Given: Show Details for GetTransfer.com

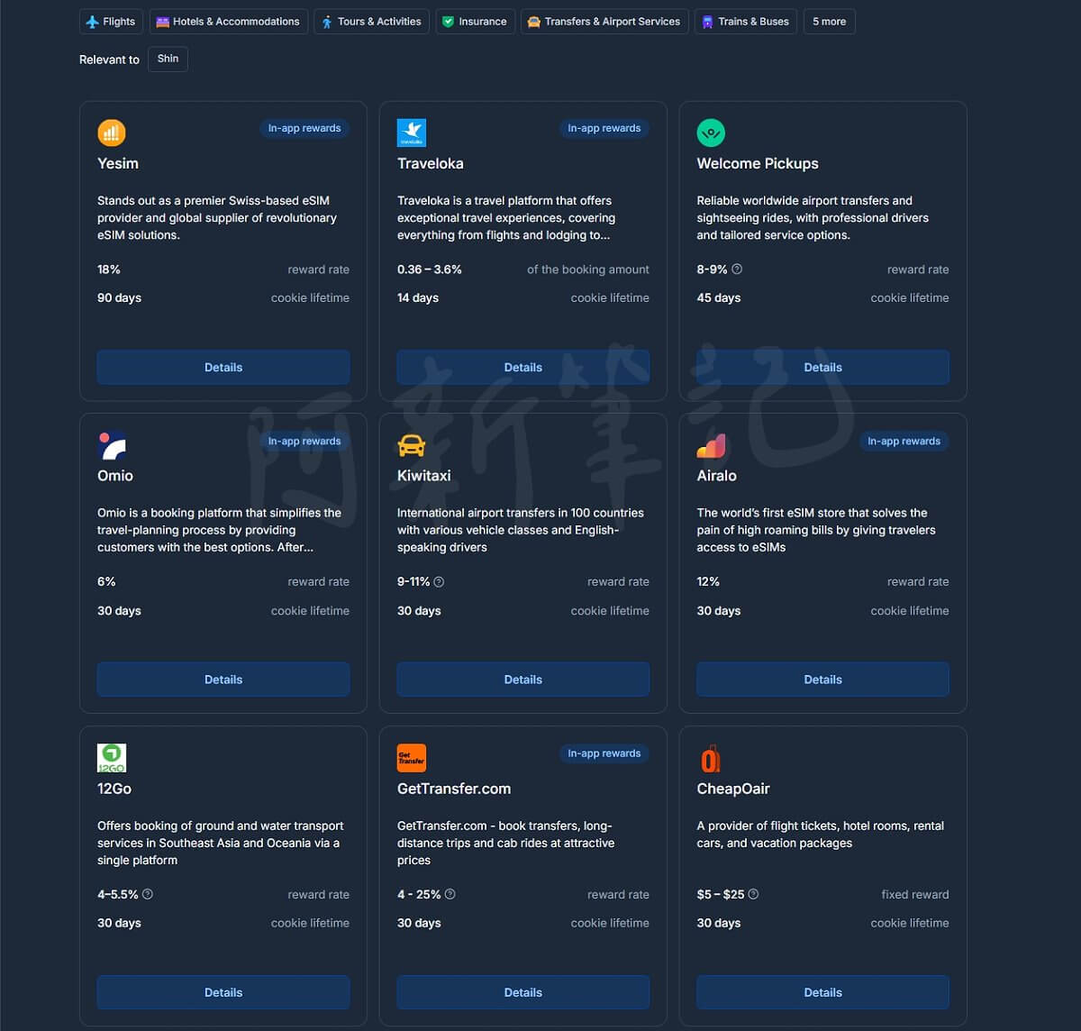Looking at the screenshot, I should point(523,992).
